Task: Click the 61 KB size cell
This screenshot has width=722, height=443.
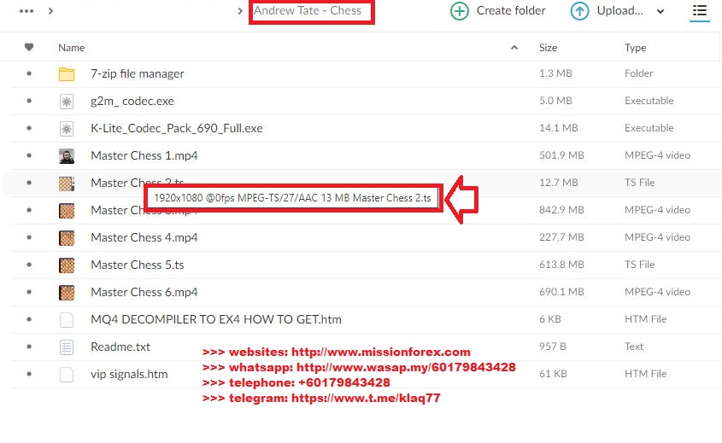Action: pyautogui.click(x=553, y=374)
